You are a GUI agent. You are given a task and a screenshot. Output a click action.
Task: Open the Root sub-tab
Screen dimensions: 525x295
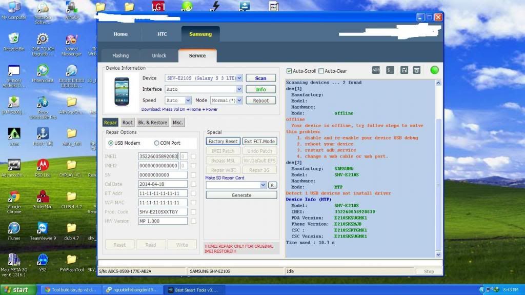pos(127,123)
